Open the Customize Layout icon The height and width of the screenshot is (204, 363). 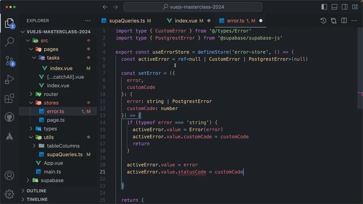point(355,7)
